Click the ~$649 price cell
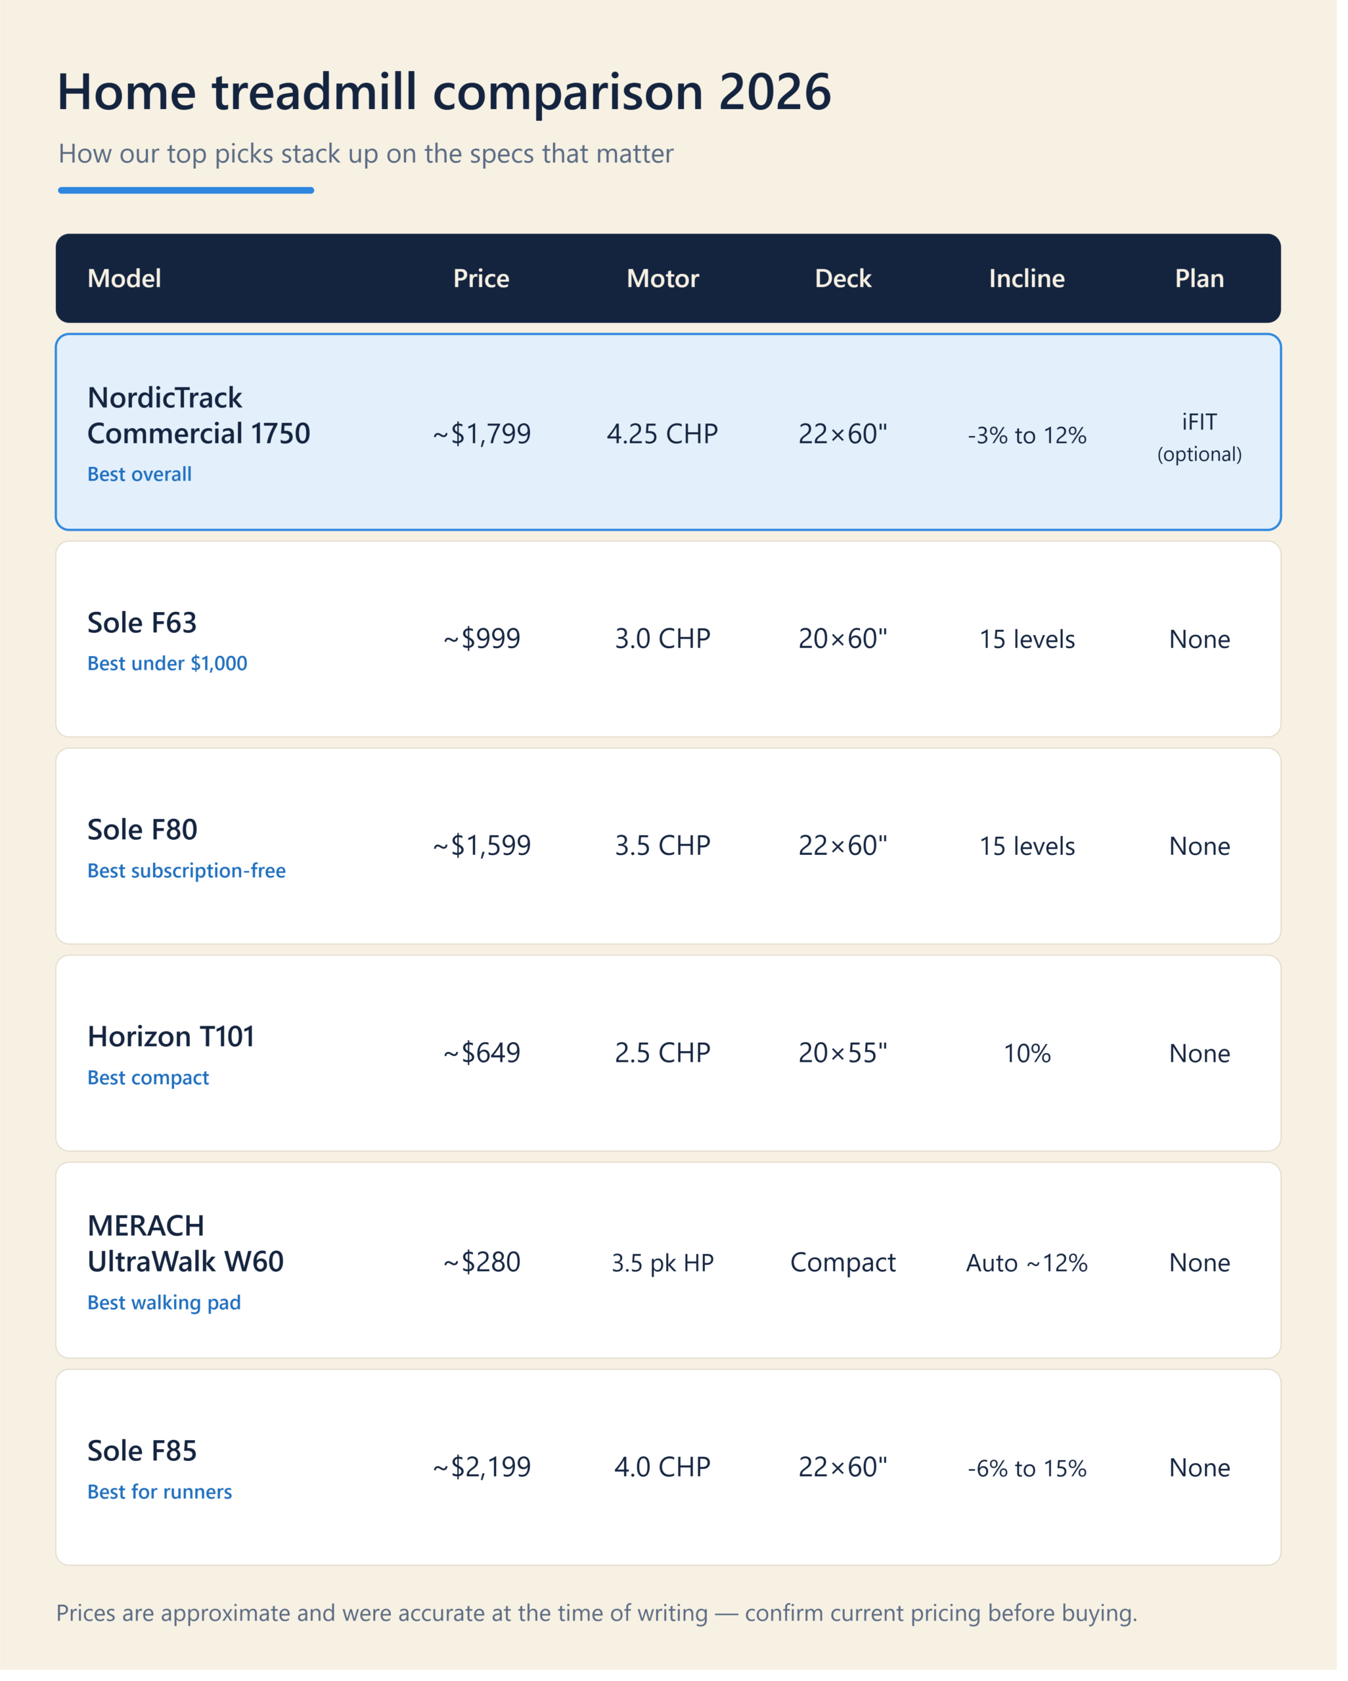This screenshot has width=1348, height=1681. pos(485,1061)
